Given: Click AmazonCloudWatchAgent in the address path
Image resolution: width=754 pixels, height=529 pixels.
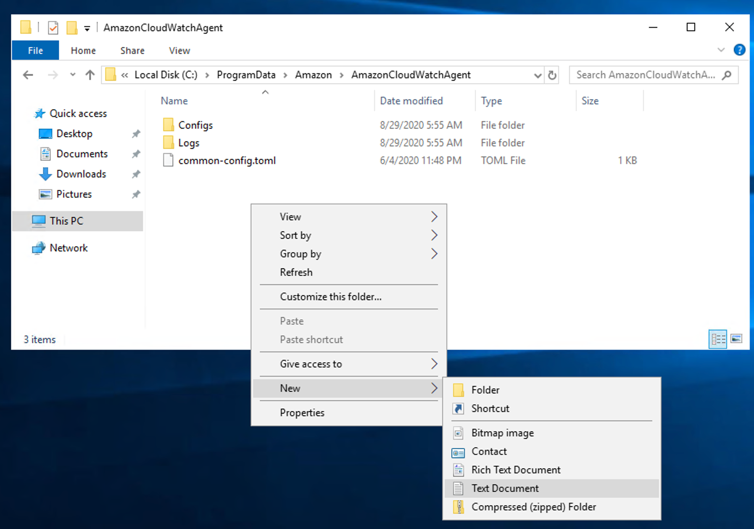Looking at the screenshot, I should coord(411,75).
